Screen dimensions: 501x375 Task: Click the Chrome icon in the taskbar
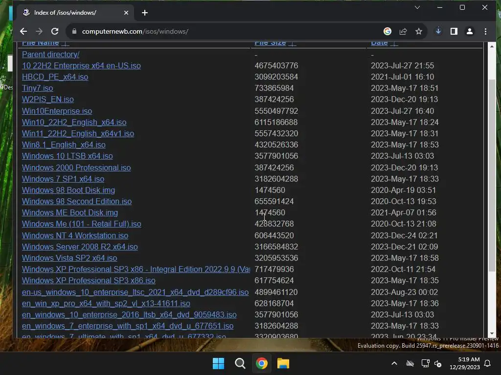pyautogui.click(x=262, y=363)
